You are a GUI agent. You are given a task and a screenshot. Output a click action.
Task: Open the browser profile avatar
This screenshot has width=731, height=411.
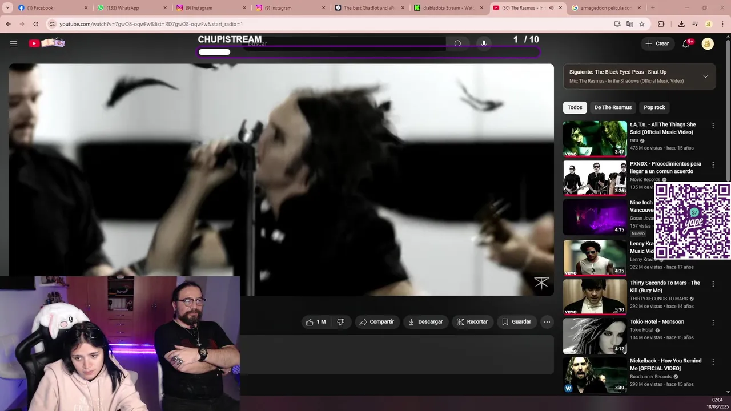(709, 24)
